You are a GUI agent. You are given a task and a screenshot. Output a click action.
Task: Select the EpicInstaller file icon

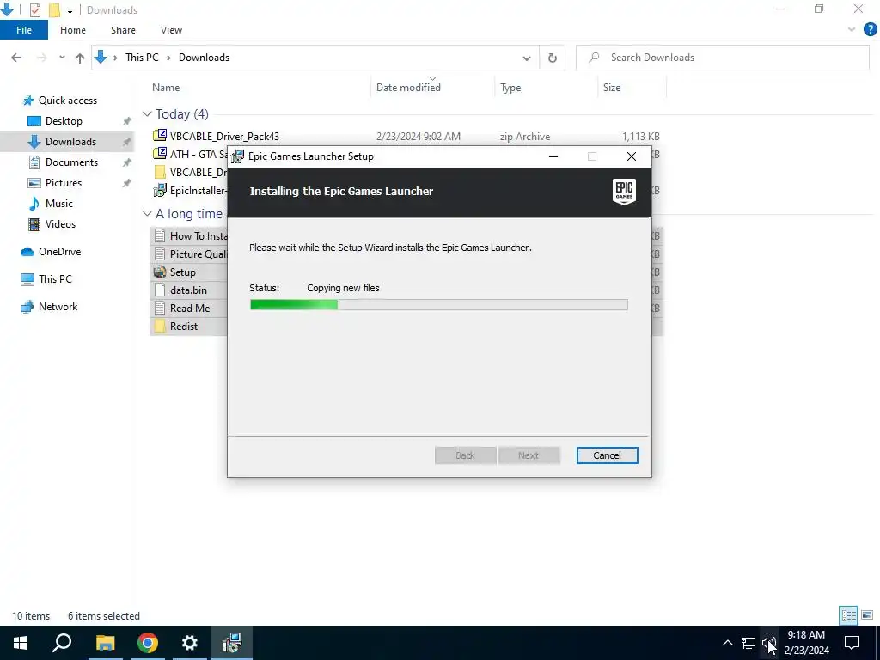pos(160,190)
